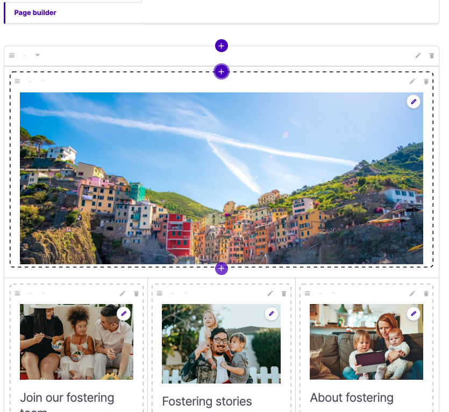Click the About fostering photo thumbnail
This screenshot has width=449, height=412.
pyautogui.click(x=366, y=342)
